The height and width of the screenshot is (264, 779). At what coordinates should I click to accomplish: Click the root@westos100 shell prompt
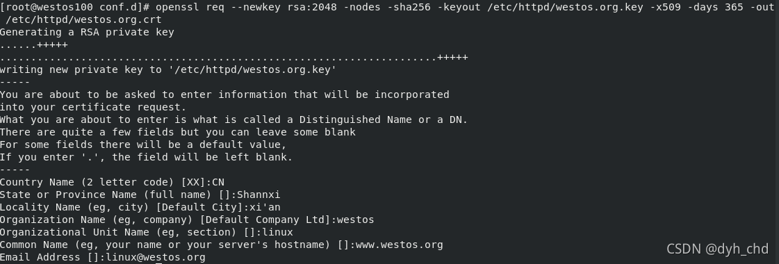click(76, 8)
